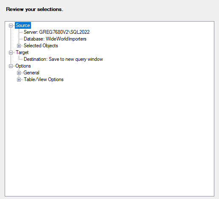
Task: Collapse the Source node
Action: point(11,25)
